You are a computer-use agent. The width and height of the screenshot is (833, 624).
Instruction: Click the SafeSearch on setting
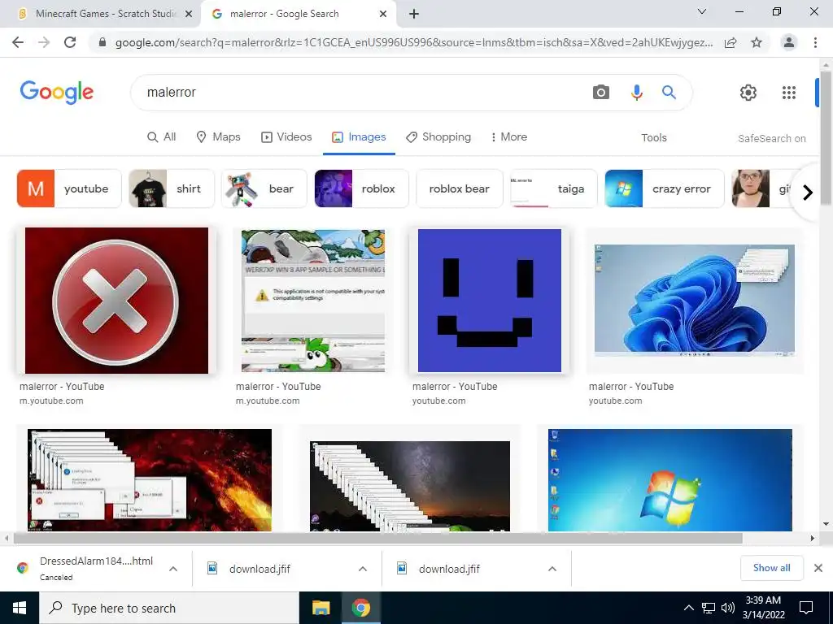tap(771, 138)
